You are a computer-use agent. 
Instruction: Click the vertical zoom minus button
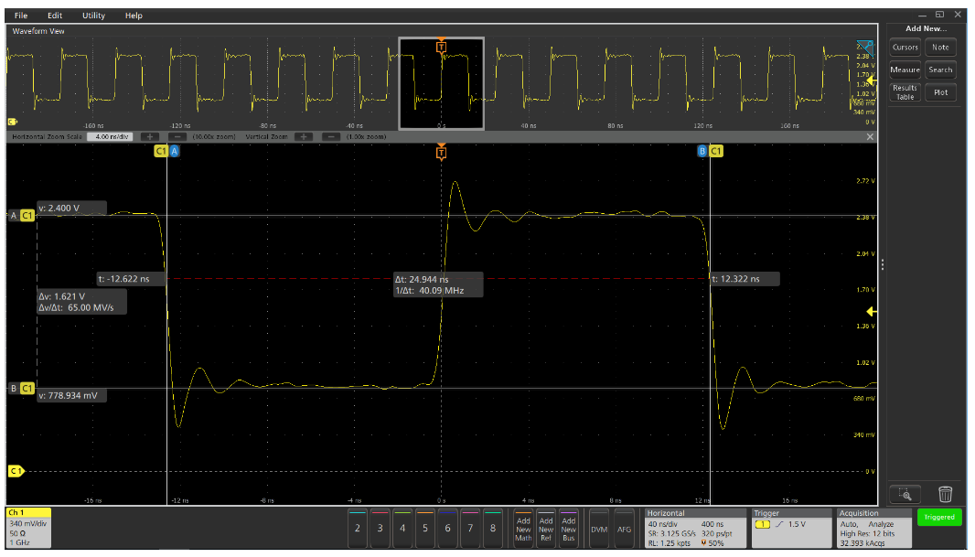tap(331, 136)
